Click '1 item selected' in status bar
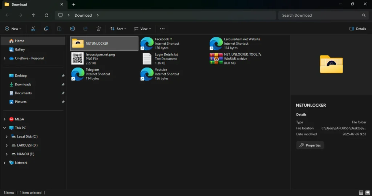 (31, 193)
